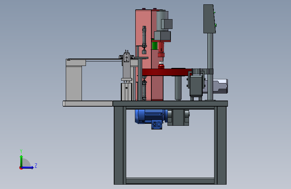Select the vertical post supporting the control panel

pyautogui.click(x=210, y=67)
